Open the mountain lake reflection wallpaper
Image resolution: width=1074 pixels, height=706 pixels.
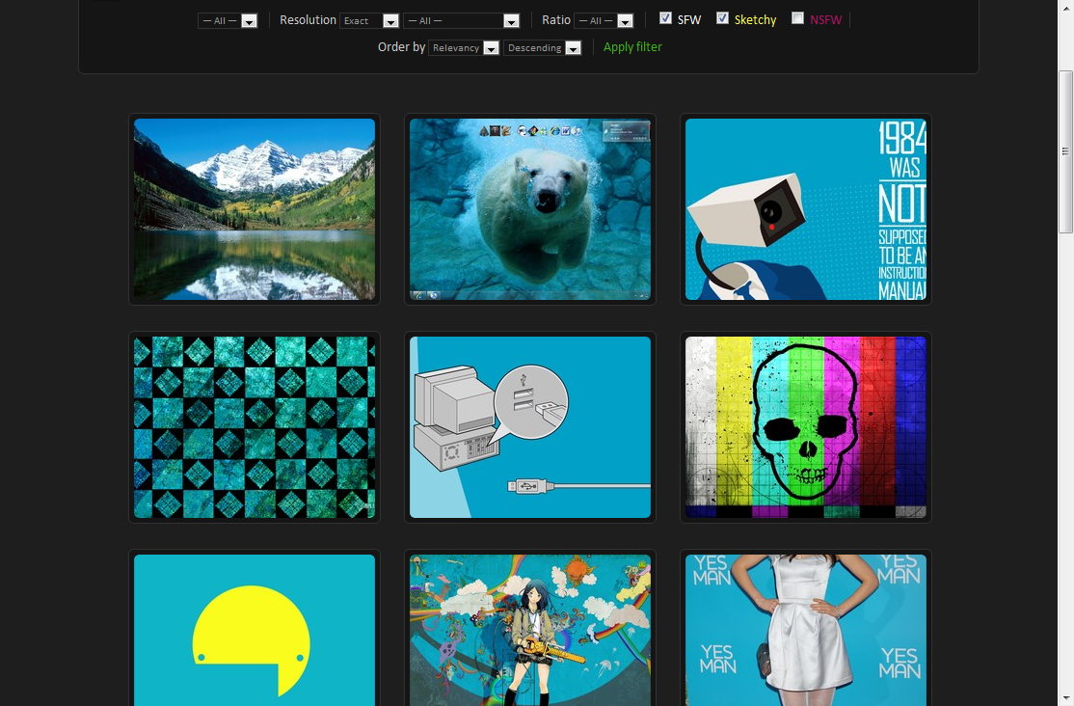(x=255, y=209)
